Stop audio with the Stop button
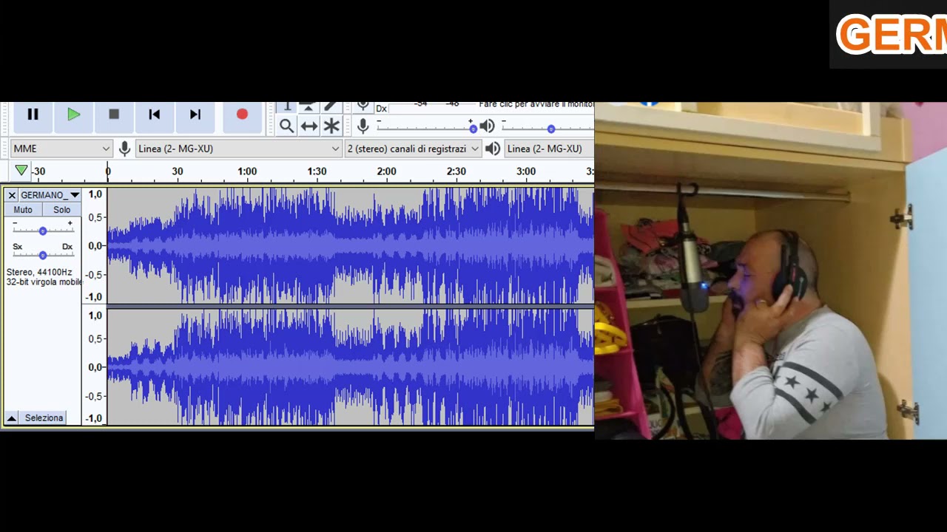947x532 pixels. coord(114,115)
